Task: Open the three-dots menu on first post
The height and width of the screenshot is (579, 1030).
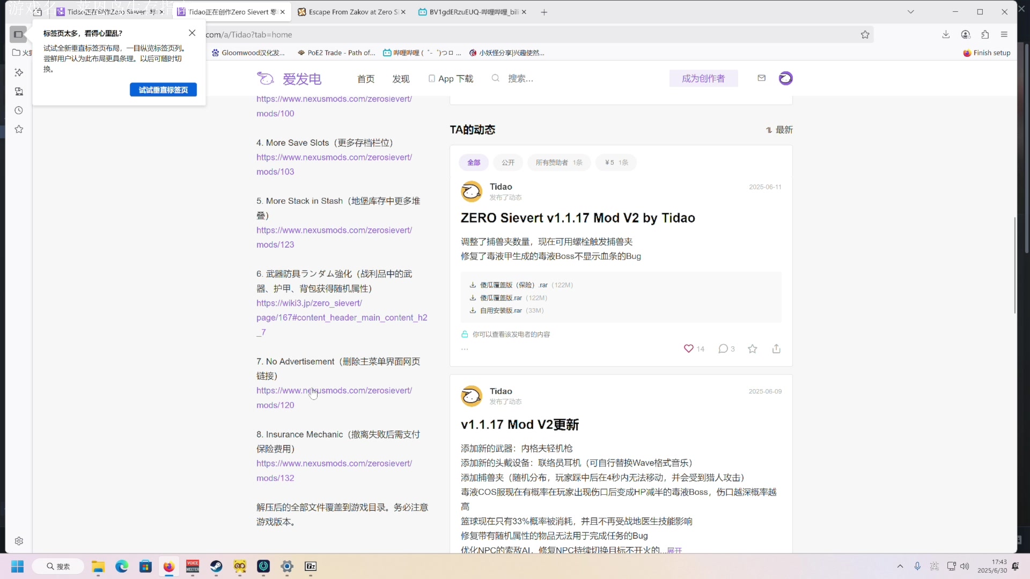Action: [465, 349]
